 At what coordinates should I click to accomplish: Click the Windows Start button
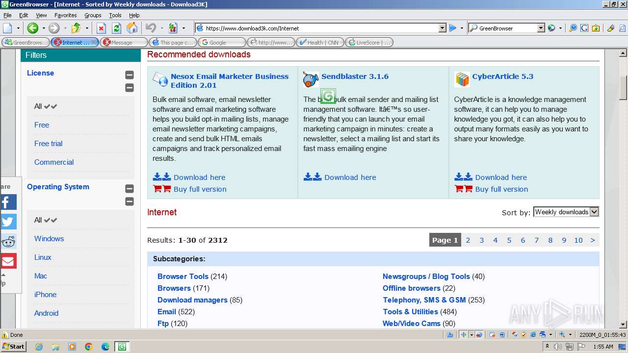click(x=13, y=347)
